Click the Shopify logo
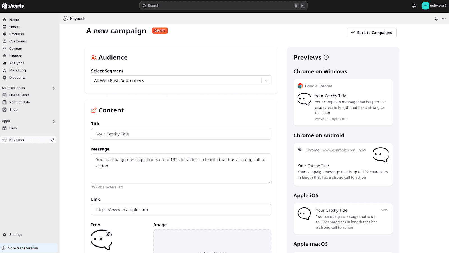The image size is (449, 253). click(13, 6)
